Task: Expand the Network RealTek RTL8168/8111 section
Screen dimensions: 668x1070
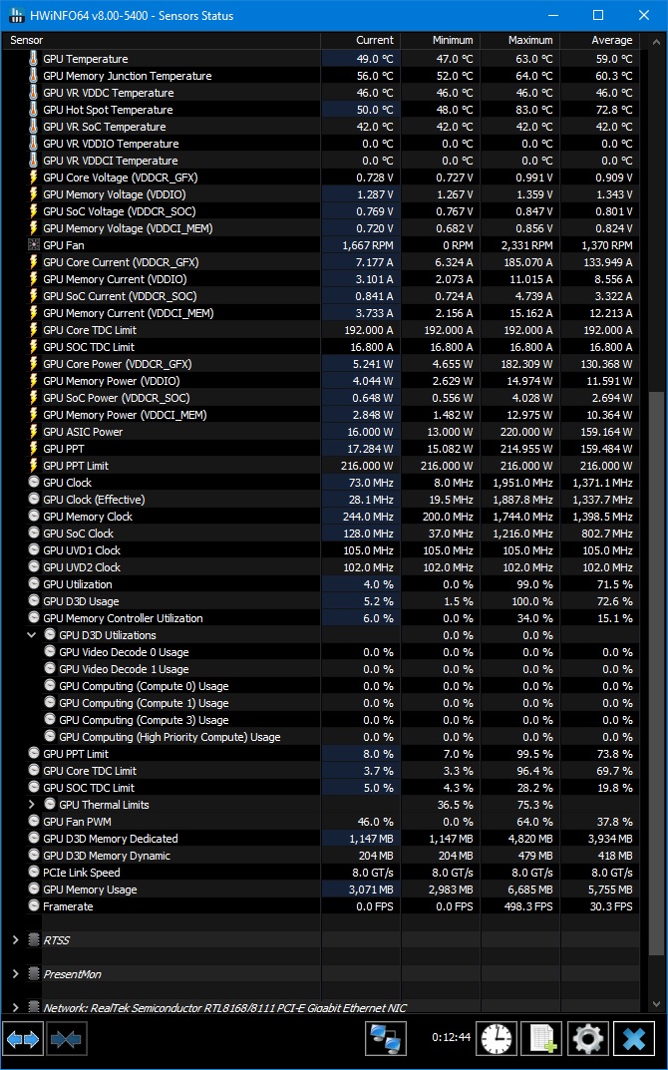Action: (x=15, y=1007)
